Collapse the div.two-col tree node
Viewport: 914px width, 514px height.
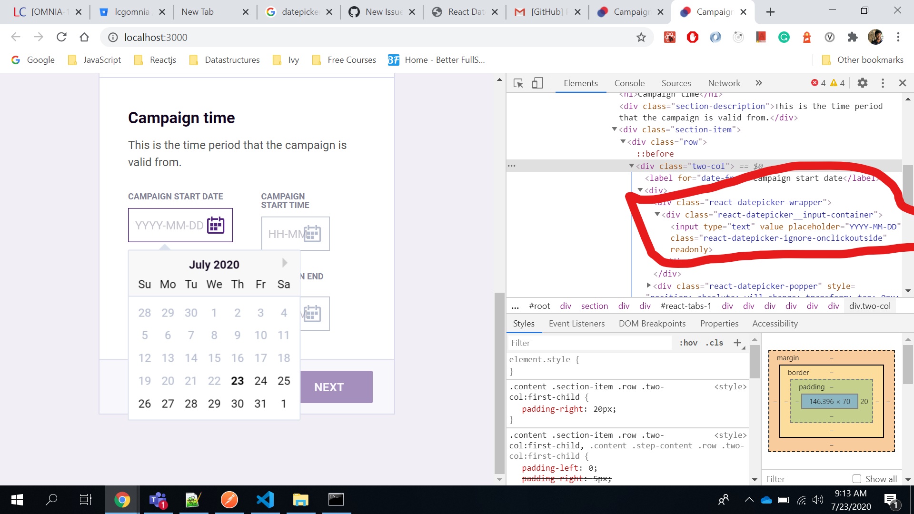point(632,166)
